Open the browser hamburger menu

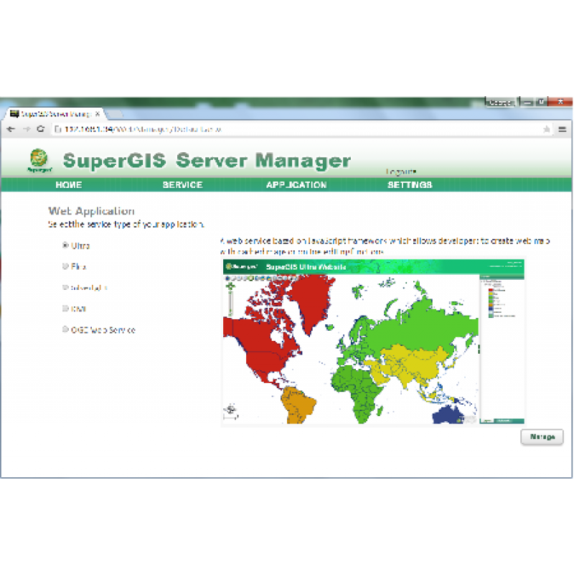(x=563, y=130)
